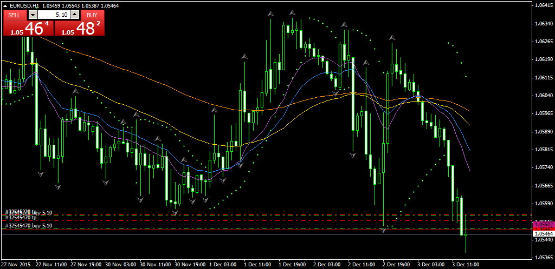Click the 3 Dec 11:00 time axis label
Image resolution: width=555 pixels, height=269 pixels.
pyautogui.click(x=466, y=265)
